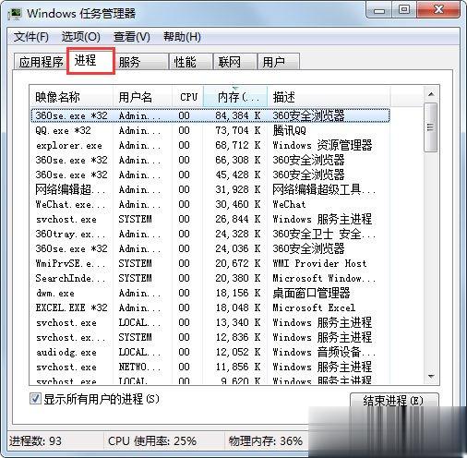This screenshot has height=458, width=467.
Task: Select svchost.exe row using 11,856 K
Action: click(x=210, y=367)
